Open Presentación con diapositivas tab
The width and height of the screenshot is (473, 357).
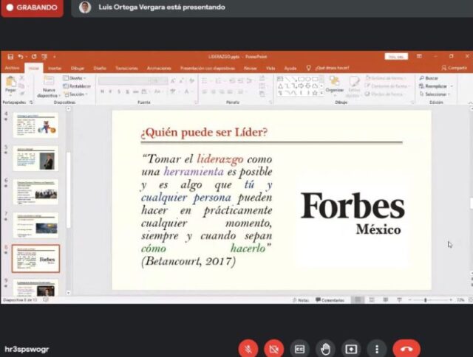[x=208, y=69]
